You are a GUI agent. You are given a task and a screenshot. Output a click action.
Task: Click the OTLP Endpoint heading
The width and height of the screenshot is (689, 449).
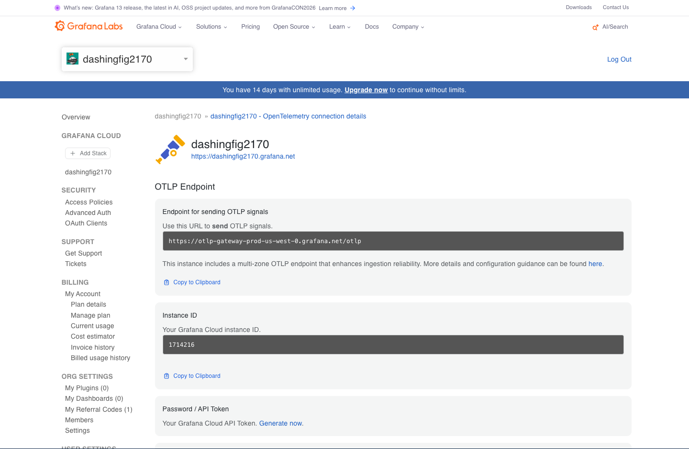[x=185, y=187]
